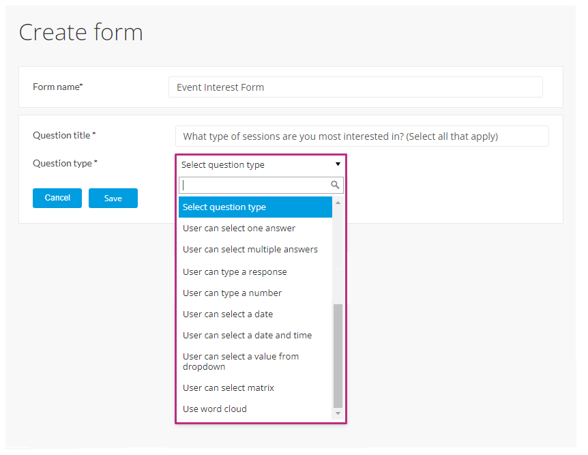Image resolution: width=588 pixels, height=455 pixels.
Task: Click the Cancel button
Action: click(57, 198)
